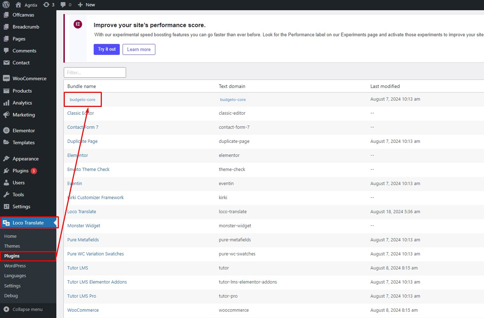
Task: Open the Tutor LMS Elementor Addons bundle
Action: point(97,282)
